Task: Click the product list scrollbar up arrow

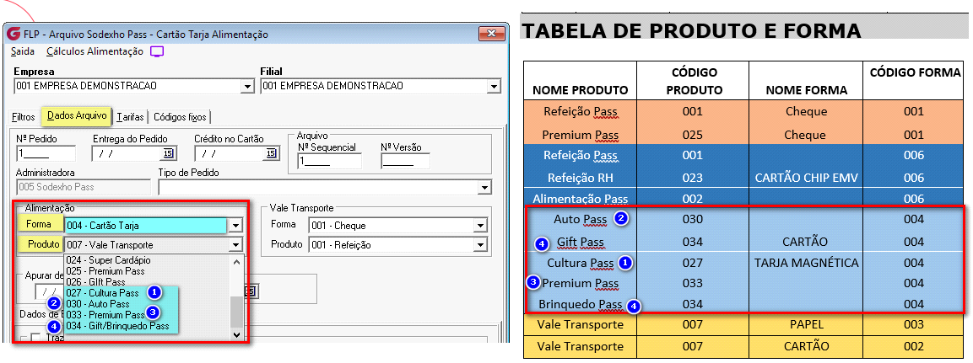Action: point(235,261)
